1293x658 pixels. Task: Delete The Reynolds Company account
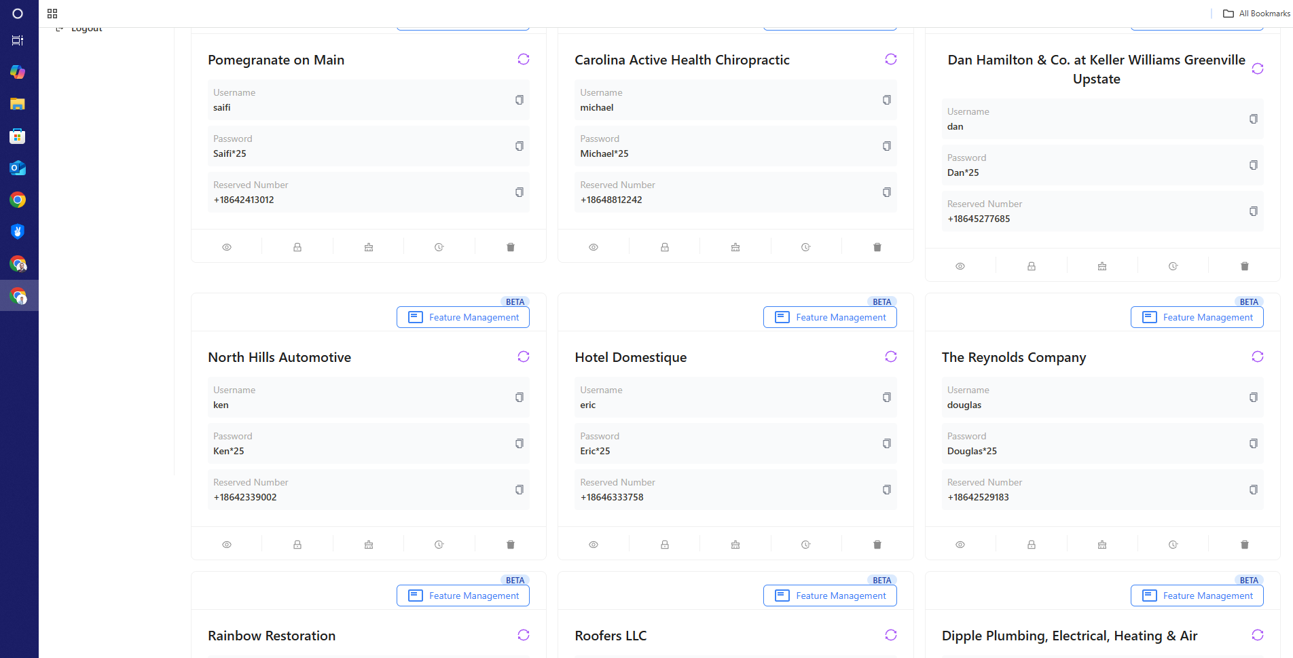(1244, 545)
